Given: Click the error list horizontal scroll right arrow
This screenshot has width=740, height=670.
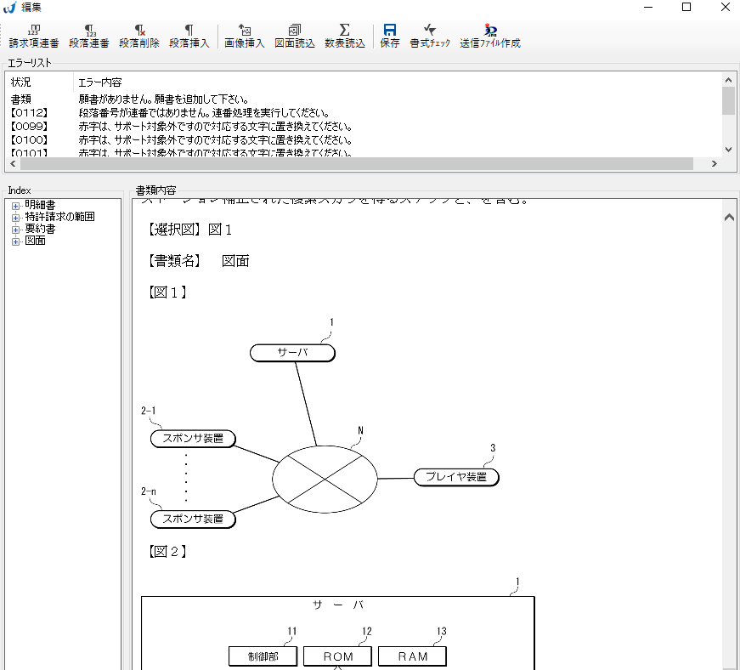Looking at the screenshot, I should (715, 163).
